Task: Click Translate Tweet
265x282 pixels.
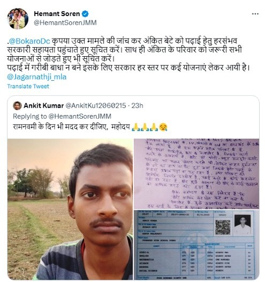Action: pos(28,86)
